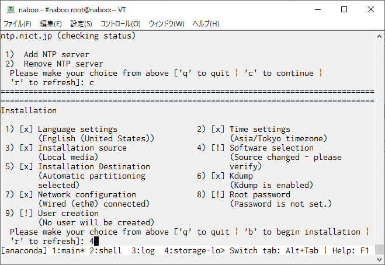Click the scrollbar up arrow
The width and height of the screenshot is (385, 265).
pyautogui.click(x=379, y=36)
